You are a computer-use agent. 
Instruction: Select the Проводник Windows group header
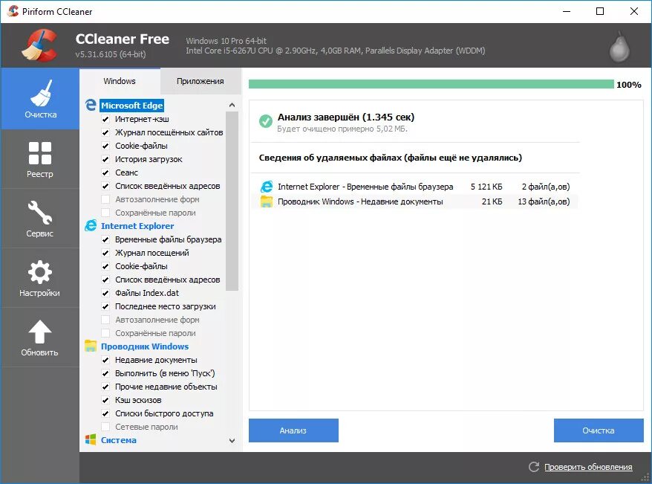coord(145,346)
